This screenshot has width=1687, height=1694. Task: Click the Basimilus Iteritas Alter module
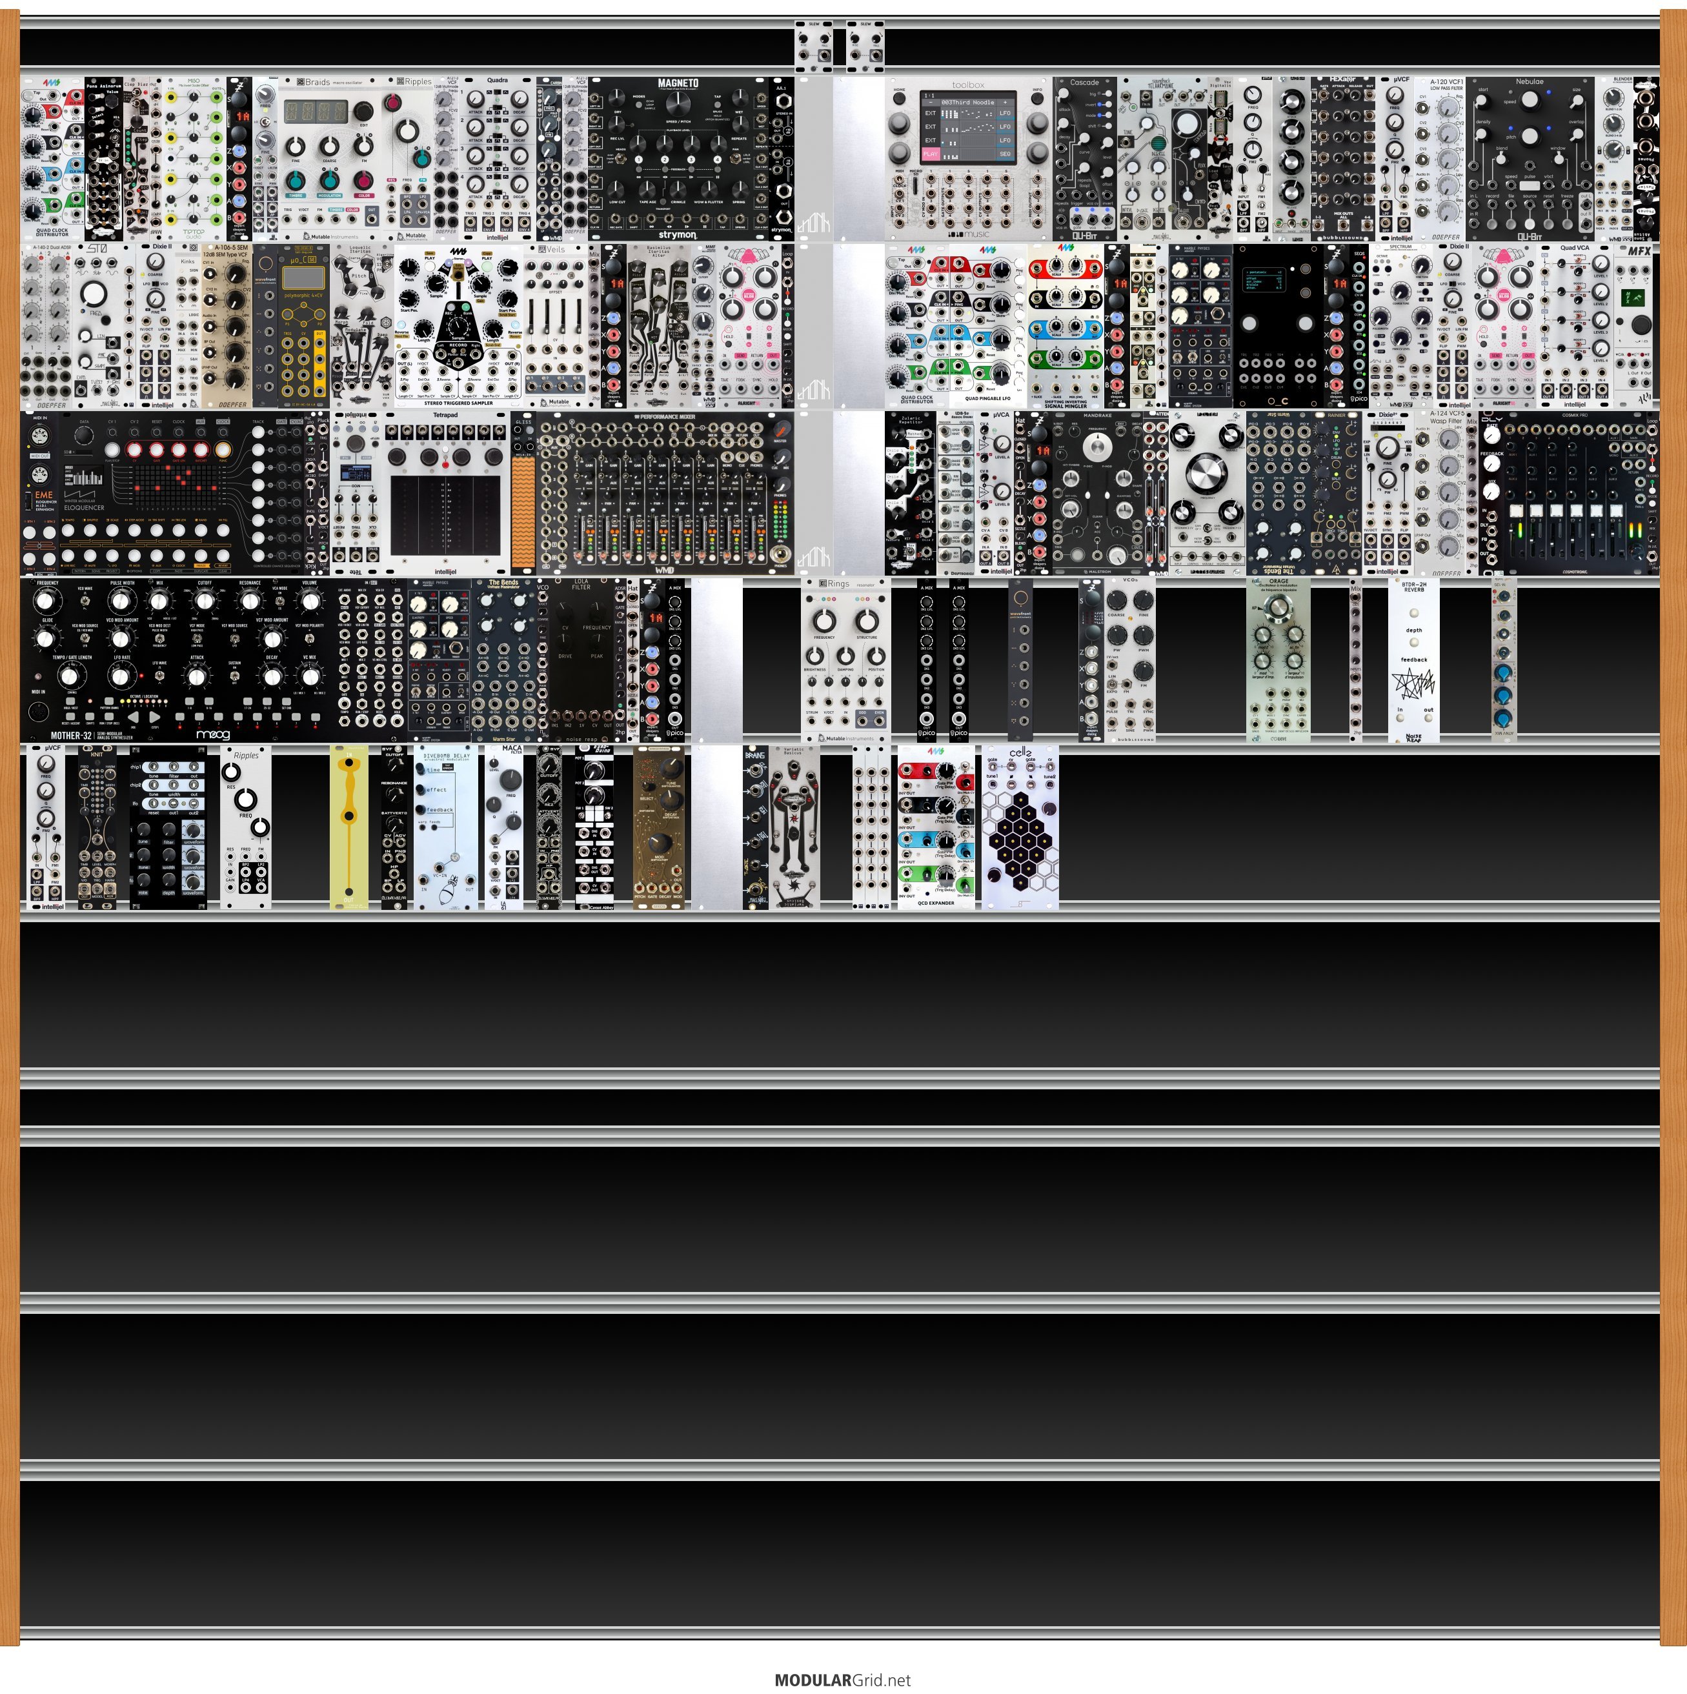tap(658, 326)
